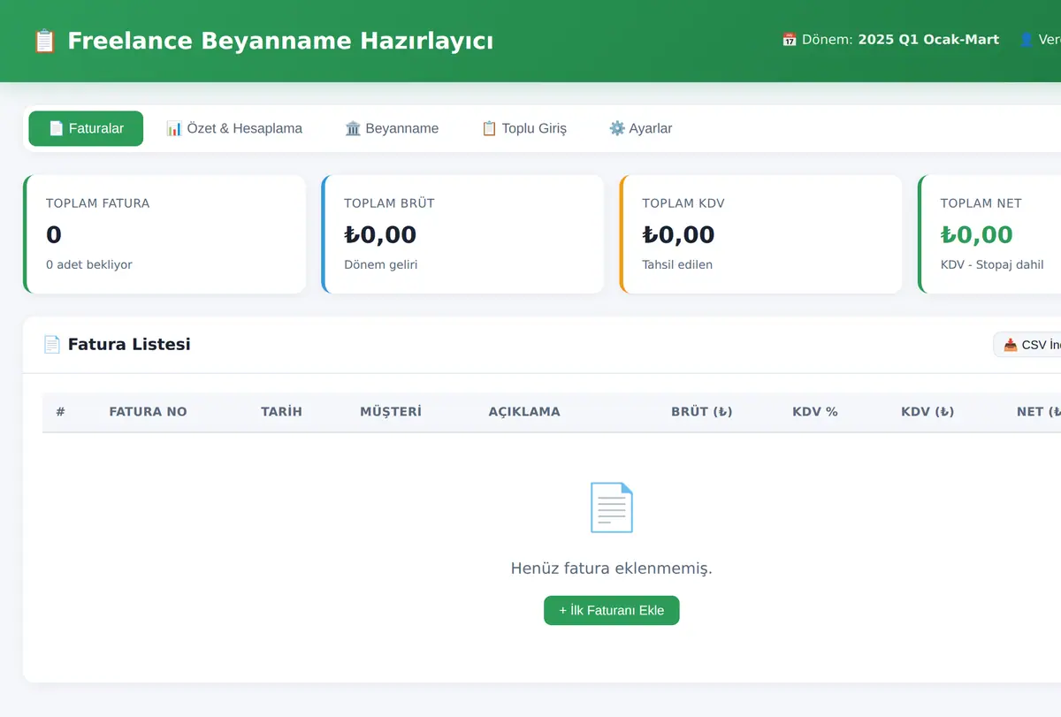This screenshot has height=717, width=1061.
Task: Click the Toplam KDV summary card
Action: pyautogui.click(x=760, y=234)
